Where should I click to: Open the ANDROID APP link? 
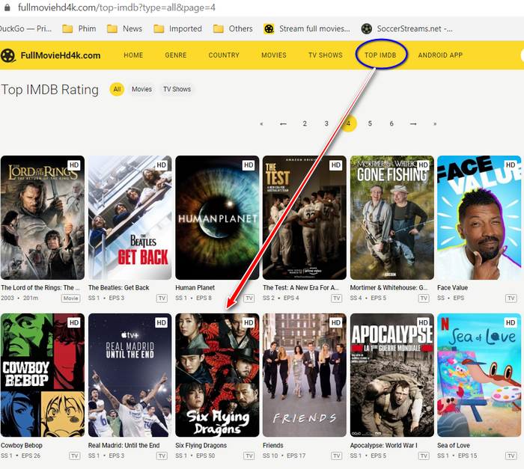click(440, 55)
